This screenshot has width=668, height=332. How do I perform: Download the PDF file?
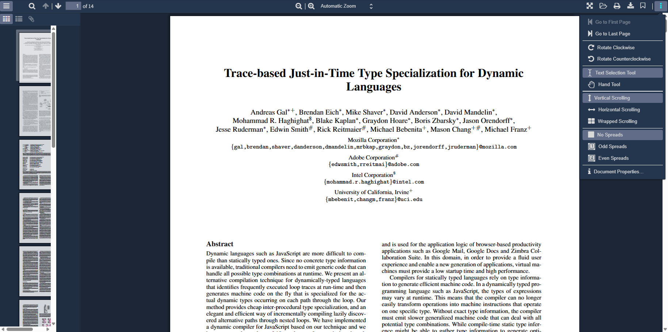[x=630, y=6]
